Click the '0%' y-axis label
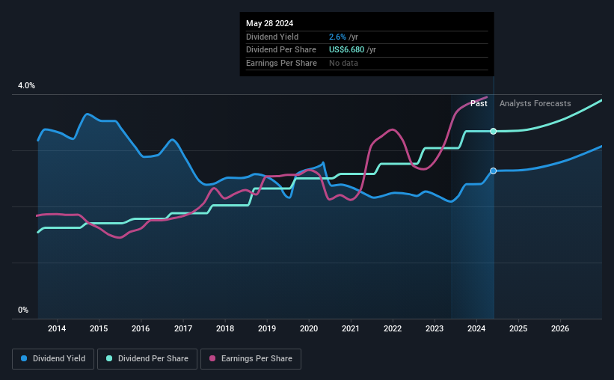 click(23, 310)
